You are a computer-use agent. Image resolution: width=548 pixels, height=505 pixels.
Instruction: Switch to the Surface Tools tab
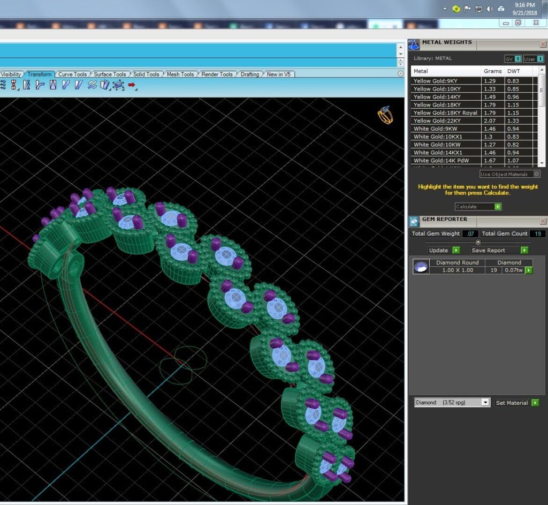click(110, 74)
